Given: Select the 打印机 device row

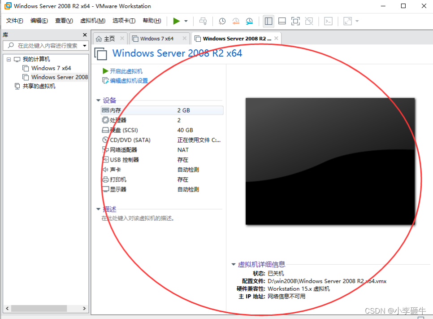Looking at the screenshot, I should pos(162,179).
